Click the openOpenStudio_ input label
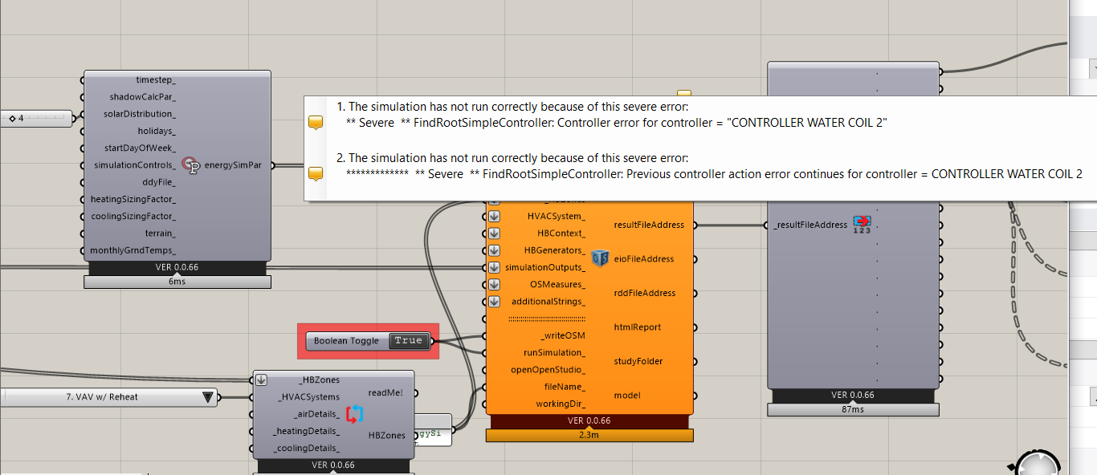This screenshot has height=475, width=1097. pos(548,370)
